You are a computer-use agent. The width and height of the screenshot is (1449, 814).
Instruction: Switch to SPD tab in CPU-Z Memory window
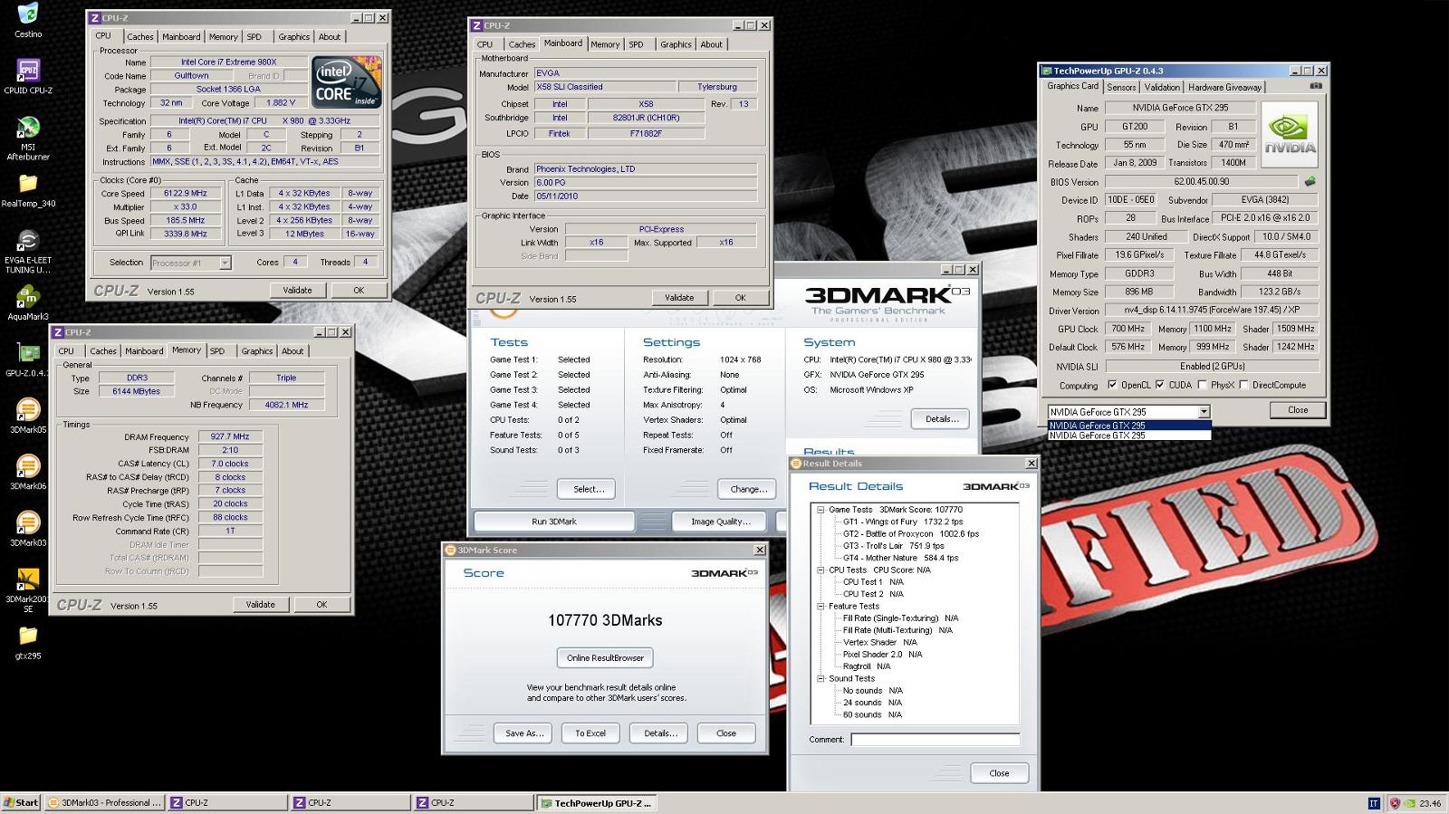coord(217,351)
